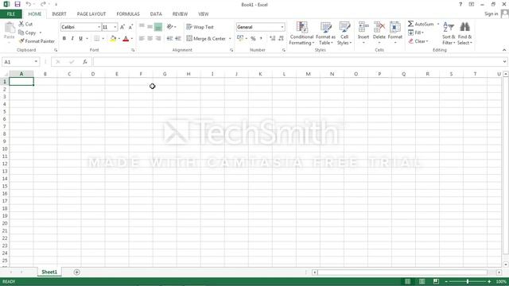Undo the last action
This screenshot has width=509, height=286.
coord(29,5)
